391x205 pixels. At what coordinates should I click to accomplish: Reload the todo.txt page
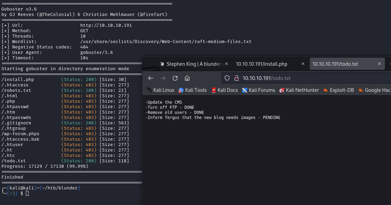coord(175,78)
